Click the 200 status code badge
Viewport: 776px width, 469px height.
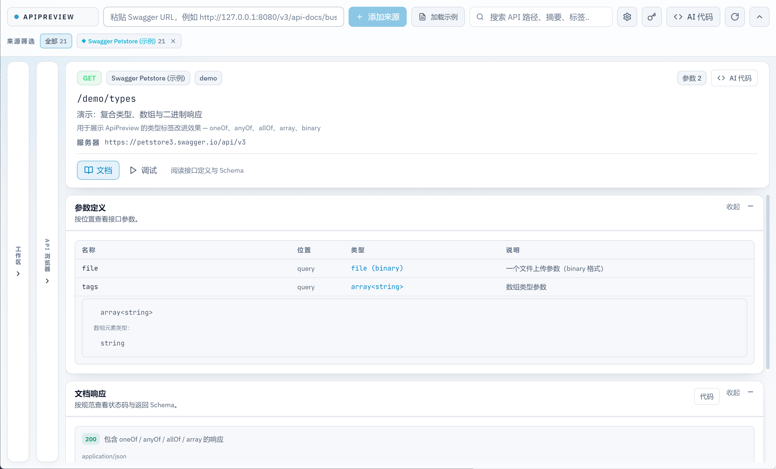coord(91,439)
